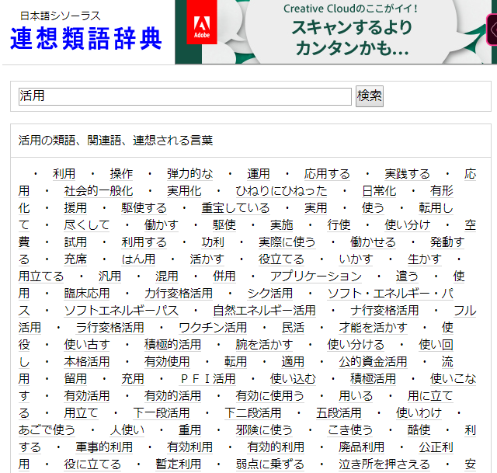This screenshot has height=473, width=497.
Task: Open the 公的資金活用 link
Action: point(373,362)
